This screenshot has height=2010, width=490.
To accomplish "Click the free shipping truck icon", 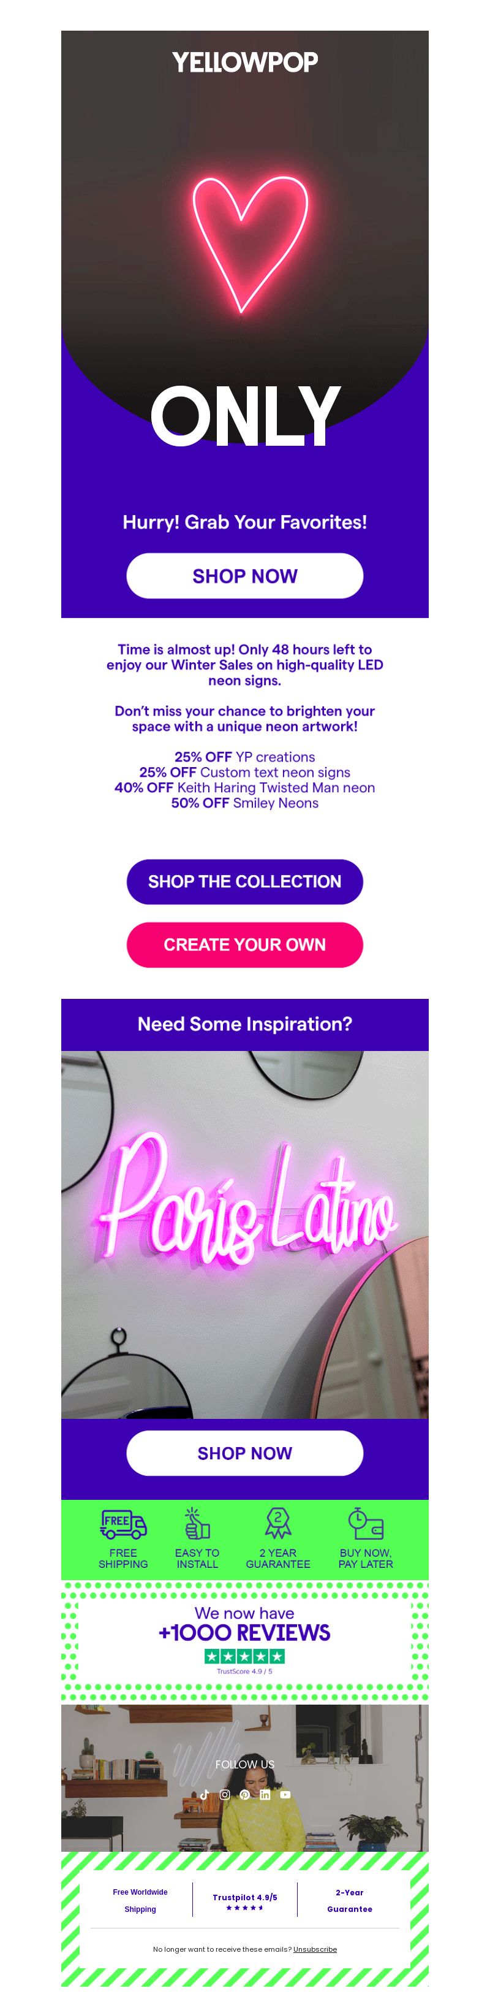I will (x=123, y=1524).
